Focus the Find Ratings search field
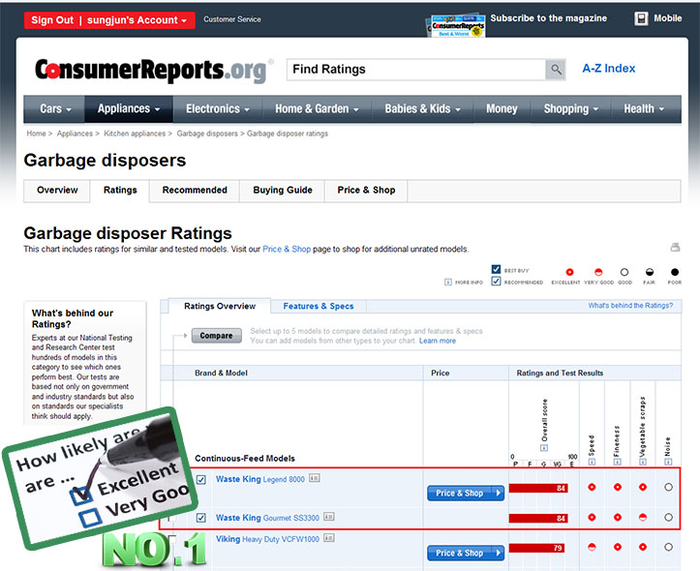Screen dimensions: 700x571 pyautogui.click(x=416, y=70)
